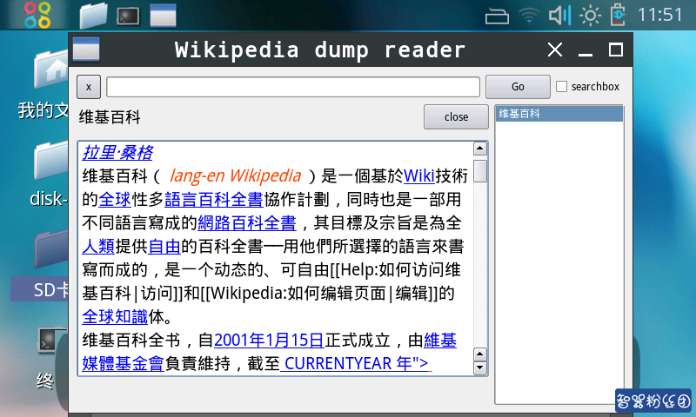Open the colorful circles launcher menu
696x417 pixels.
[x=37, y=15]
